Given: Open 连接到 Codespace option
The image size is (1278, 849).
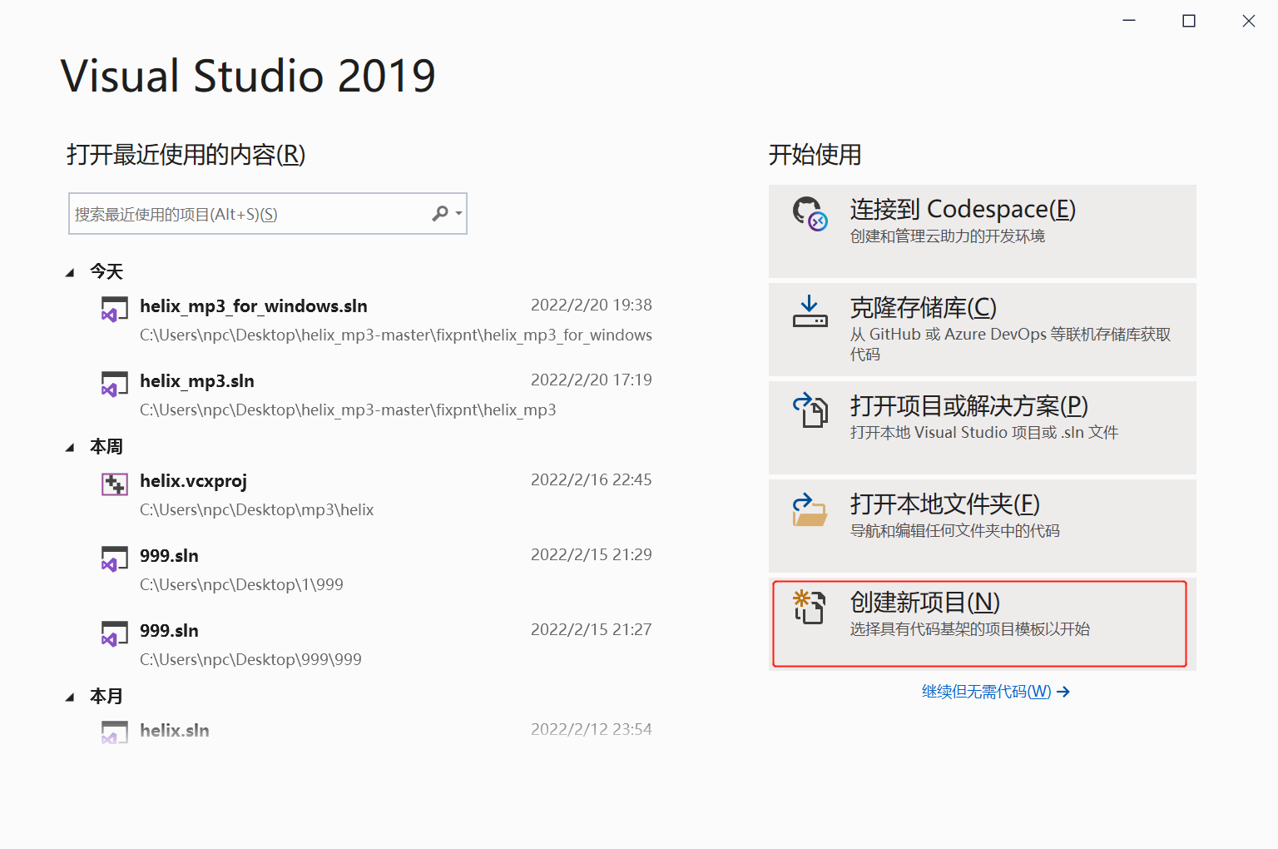Looking at the screenshot, I should click(983, 231).
